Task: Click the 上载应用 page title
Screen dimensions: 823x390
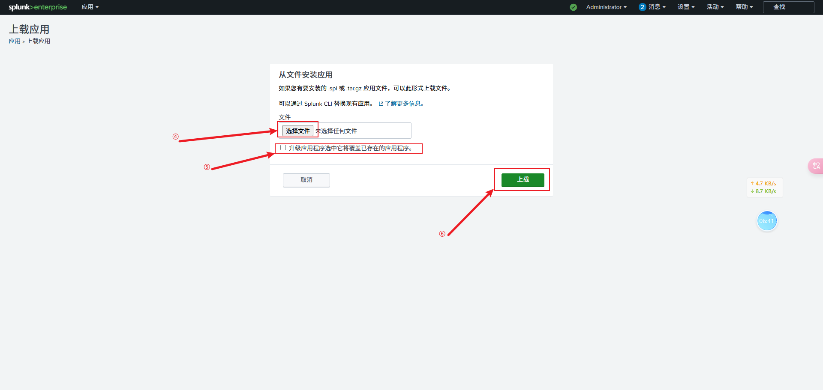Action: click(29, 30)
